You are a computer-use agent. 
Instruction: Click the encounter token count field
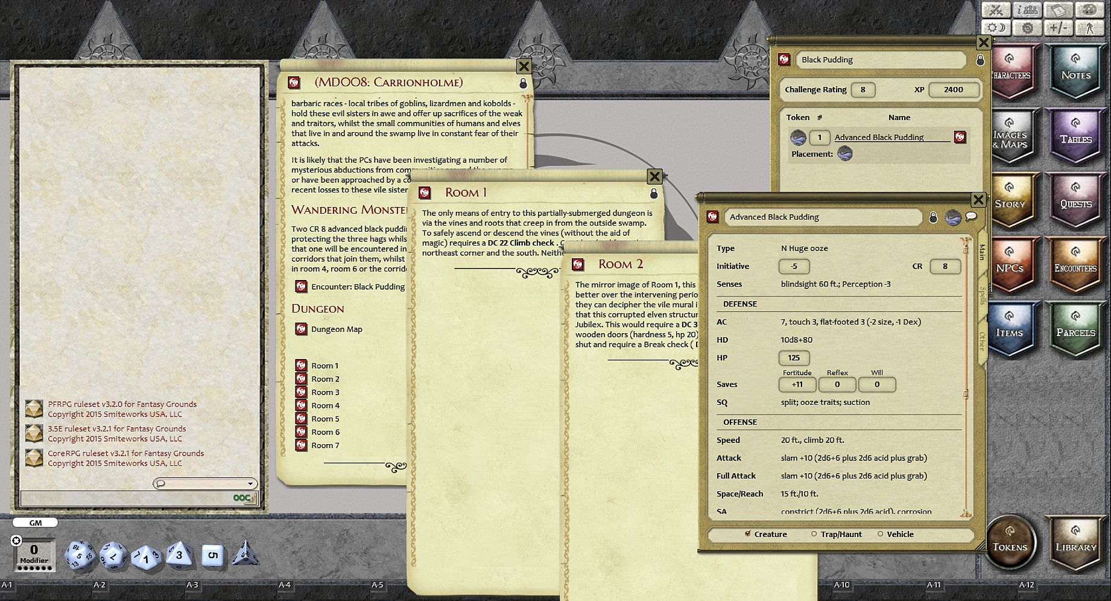click(x=819, y=138)
